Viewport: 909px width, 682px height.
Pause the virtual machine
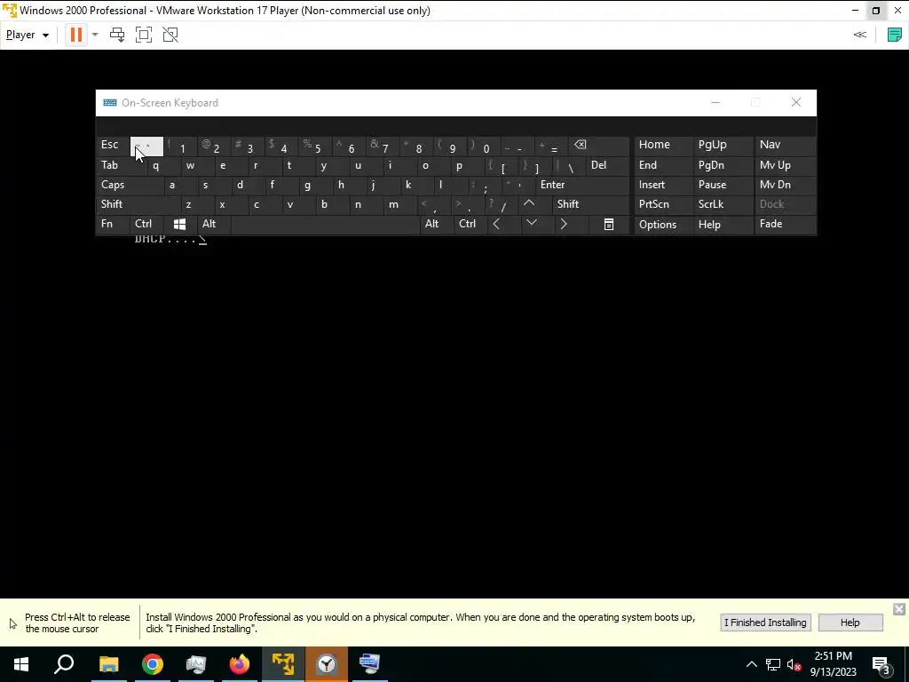click(76, 35)
